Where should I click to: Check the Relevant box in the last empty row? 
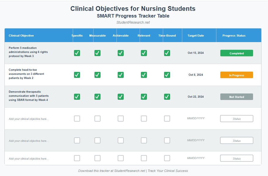[x=144, y=158]
